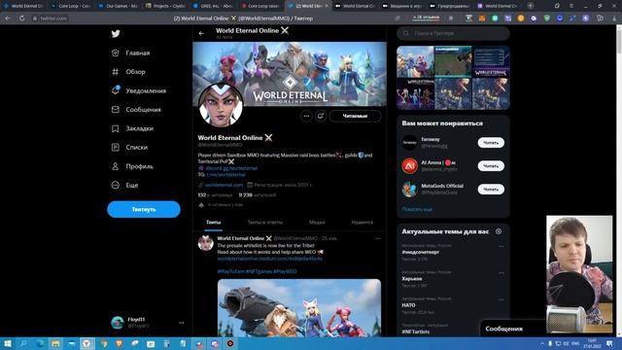Open World Eternal Online profile avatar

click(x=221, y=105)
